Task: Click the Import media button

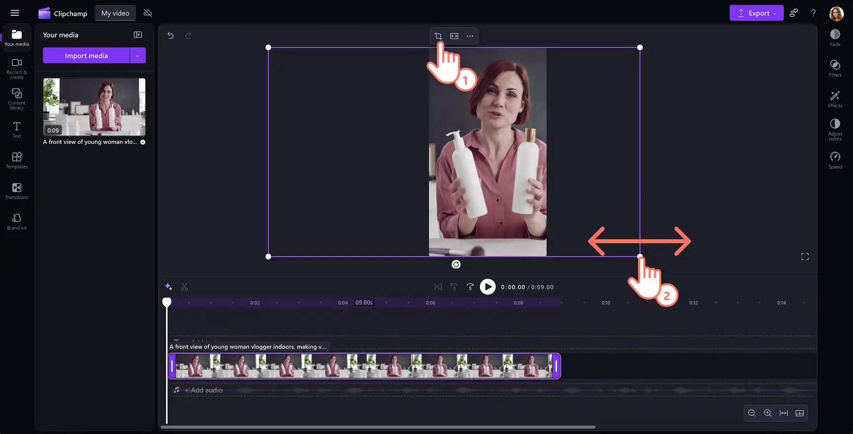Action: 86,55
